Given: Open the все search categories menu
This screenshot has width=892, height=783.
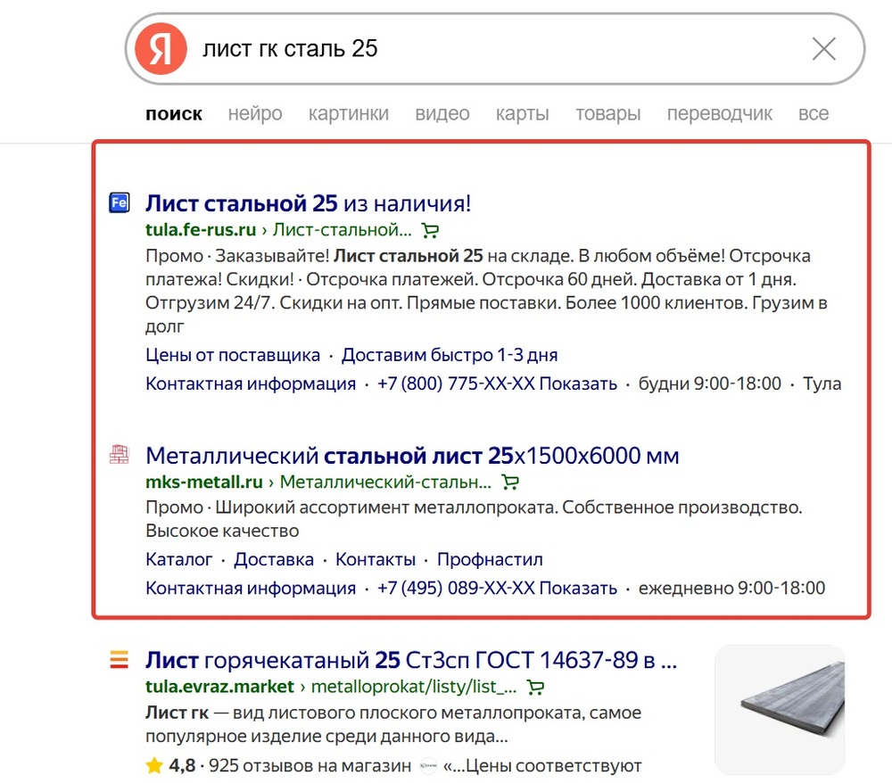Looking at the screenshot, I should click(x=814, y=113).
